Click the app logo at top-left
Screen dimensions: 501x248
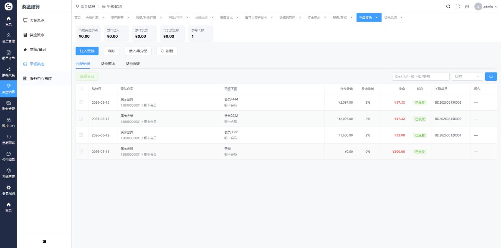[8, 6]
